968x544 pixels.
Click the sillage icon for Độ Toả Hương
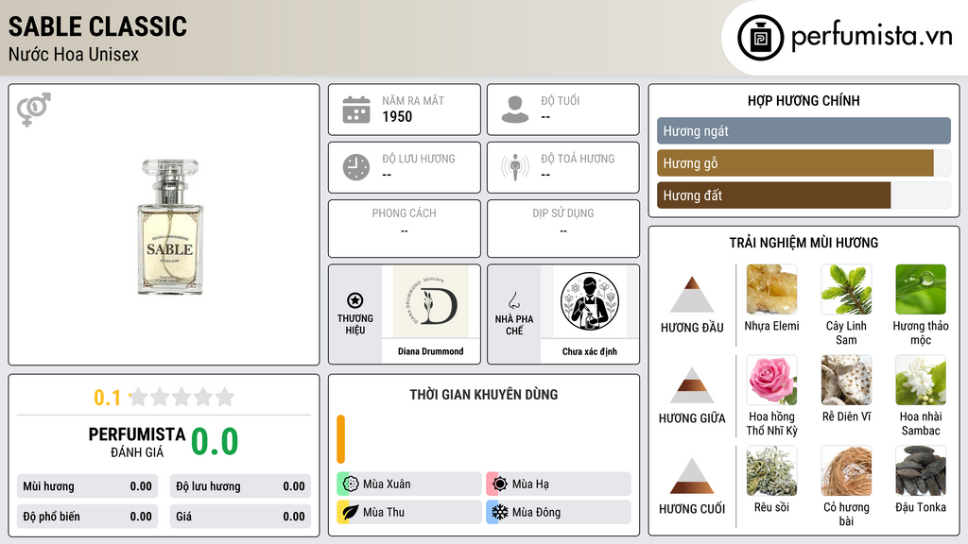515,167
